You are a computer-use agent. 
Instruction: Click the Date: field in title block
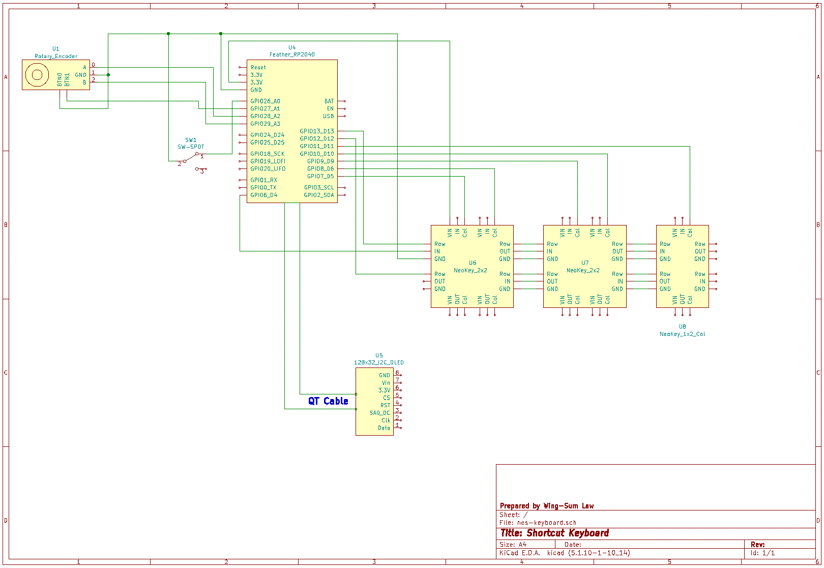(x=573, y=545)
